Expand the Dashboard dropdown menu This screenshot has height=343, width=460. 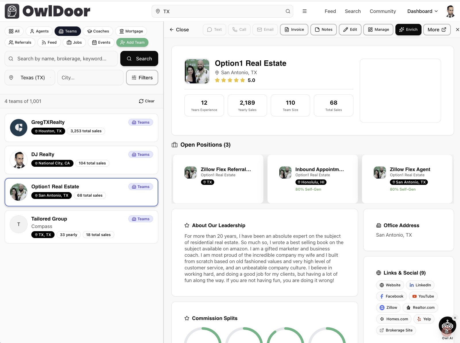[422, 11]
